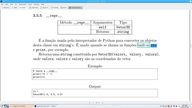Click the Okular window icon in title bar

coord(1,1)
